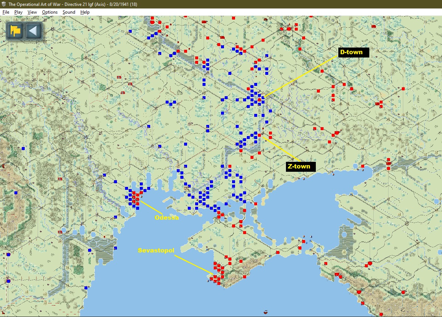
Task: Click the ship icon at the sea's bottom edge
Action: coord(265,313)
